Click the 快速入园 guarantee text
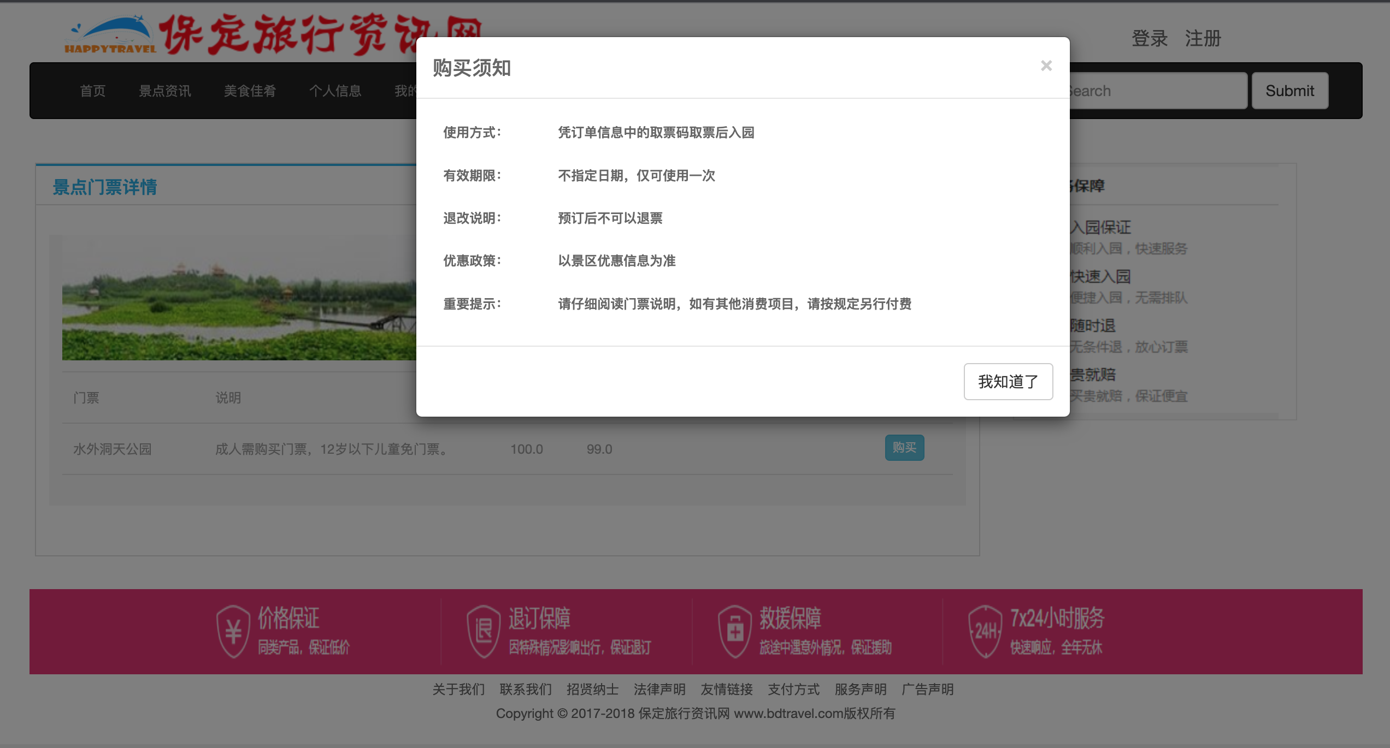This screenshot has height=748, width=1390. (x=1100, y=276)
